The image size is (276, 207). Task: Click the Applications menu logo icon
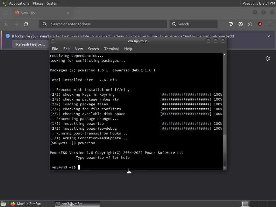[5, 3]
